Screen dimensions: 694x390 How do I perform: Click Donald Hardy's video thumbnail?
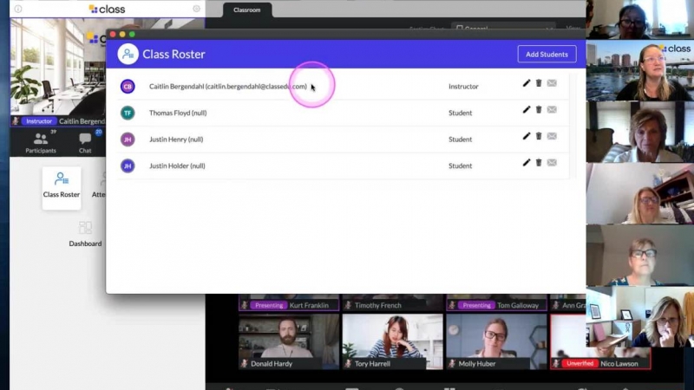[288, 338]
